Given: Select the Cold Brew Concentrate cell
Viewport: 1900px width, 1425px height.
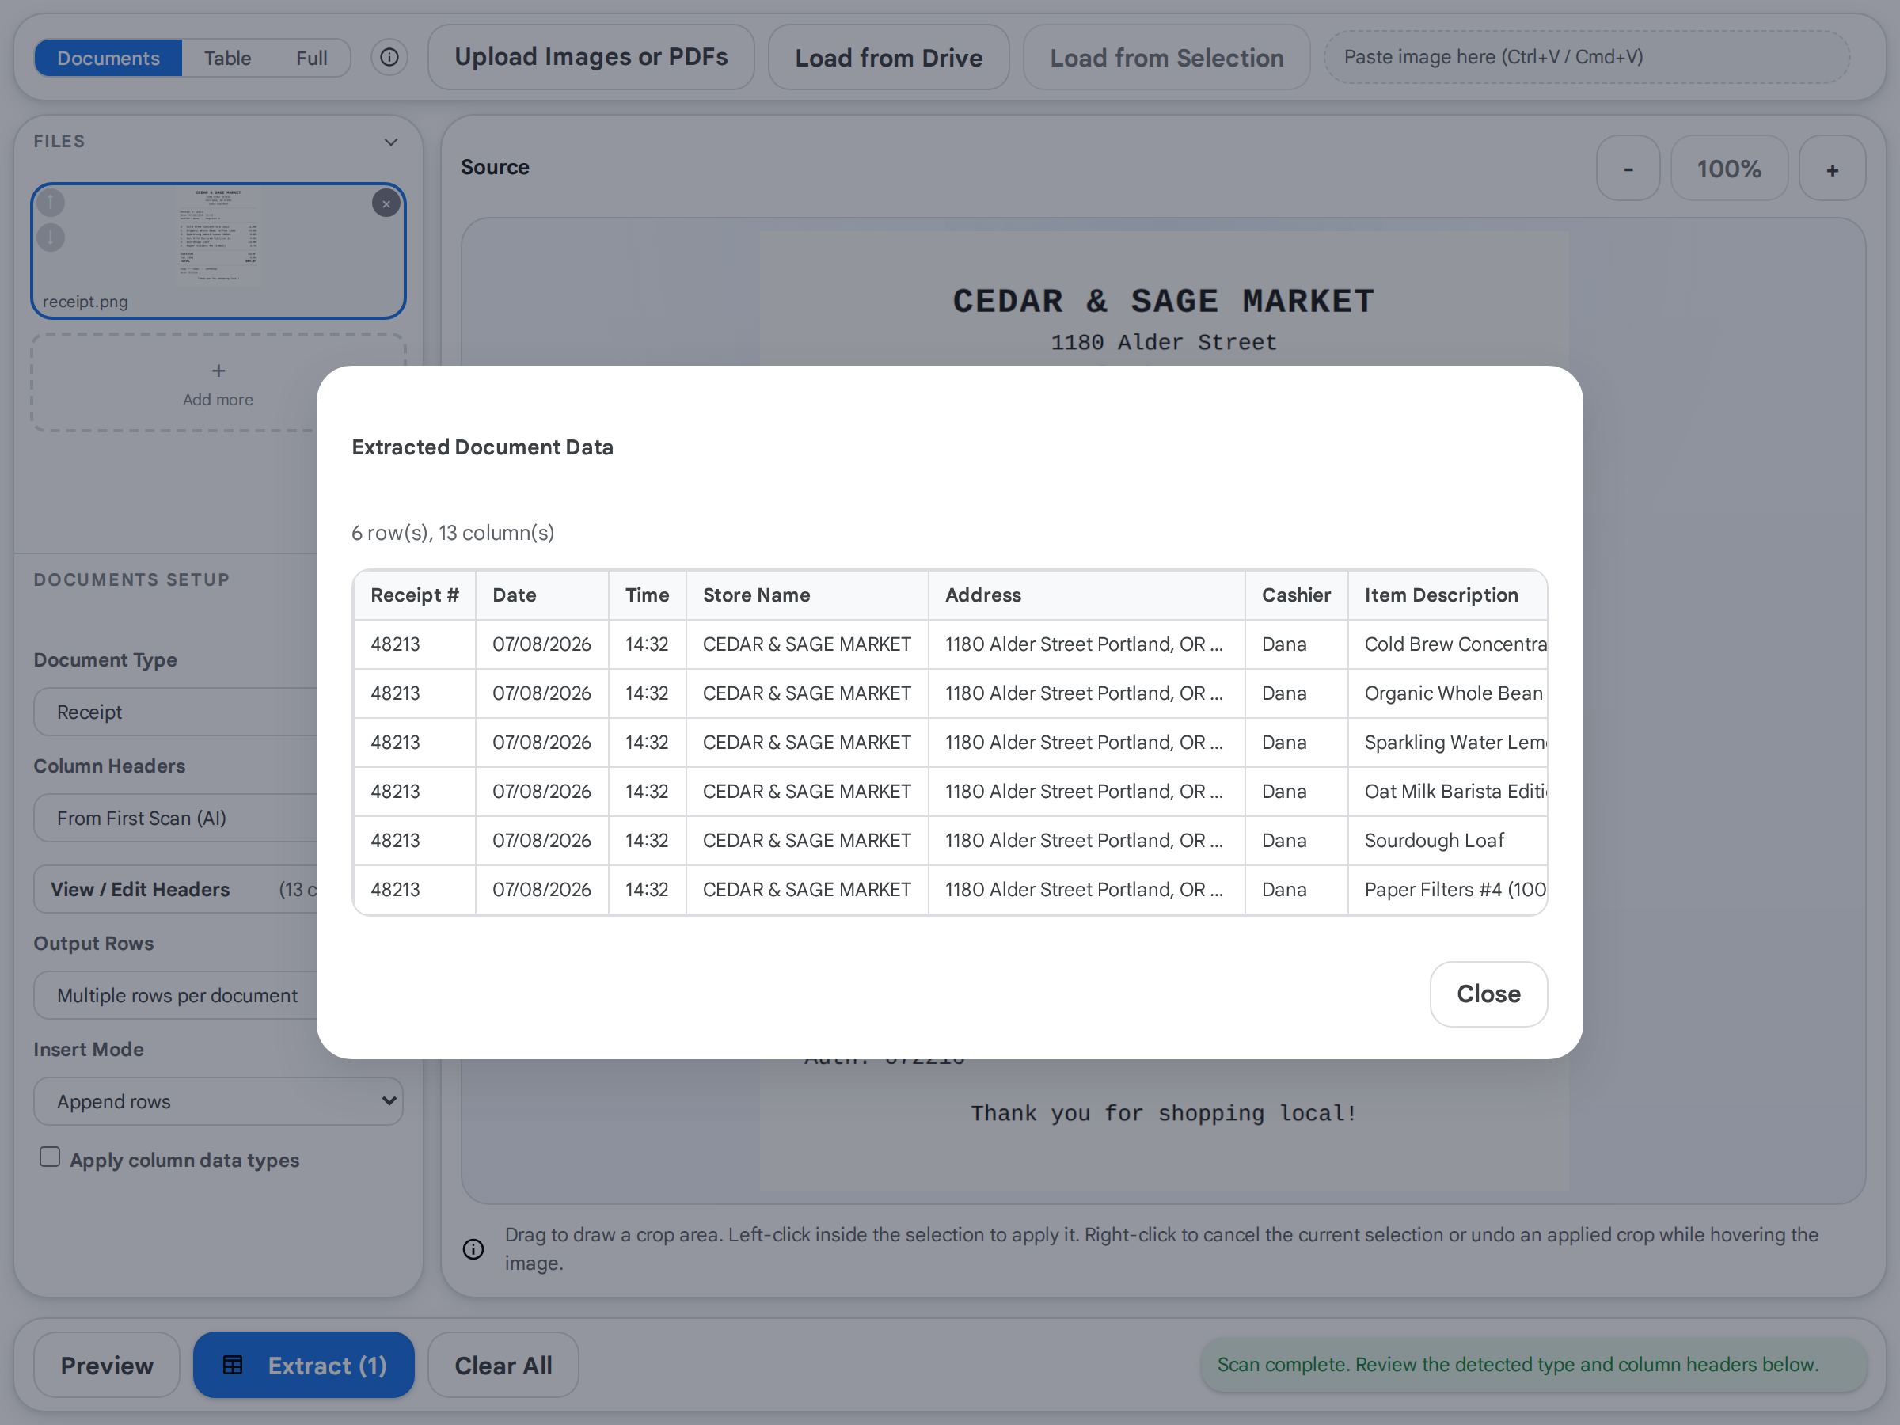Looking at the screenshot, I should click(1447, 644).
